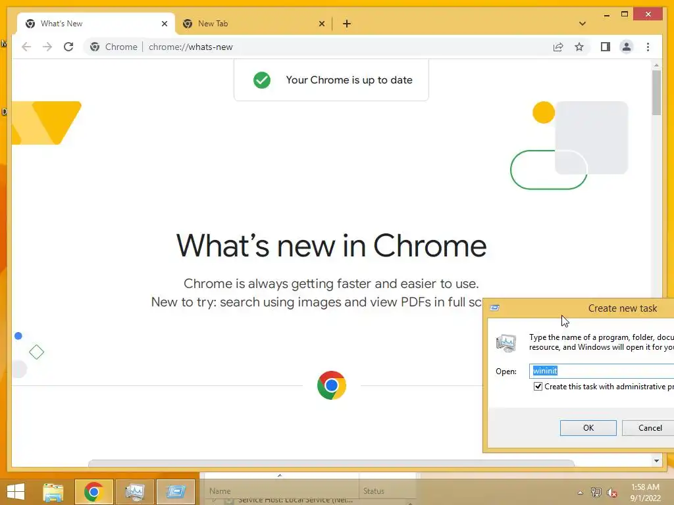The height and width of the screenshot is (505, 674).
Task: Open the Chrome profile avatar menu
Action: [627, 47]
